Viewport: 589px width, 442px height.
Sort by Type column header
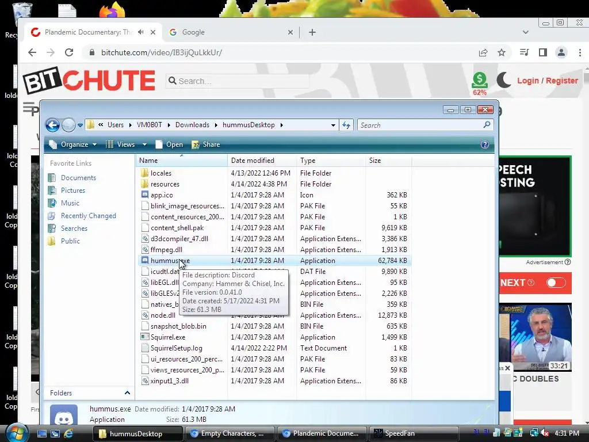(331, 161)
